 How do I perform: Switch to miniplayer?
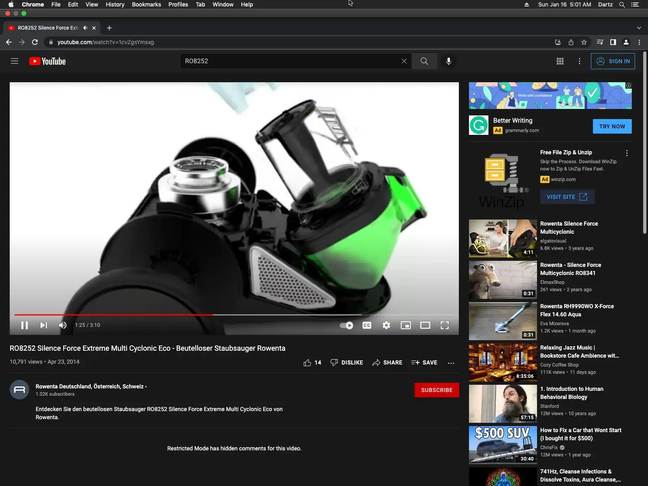pos(406,325)
